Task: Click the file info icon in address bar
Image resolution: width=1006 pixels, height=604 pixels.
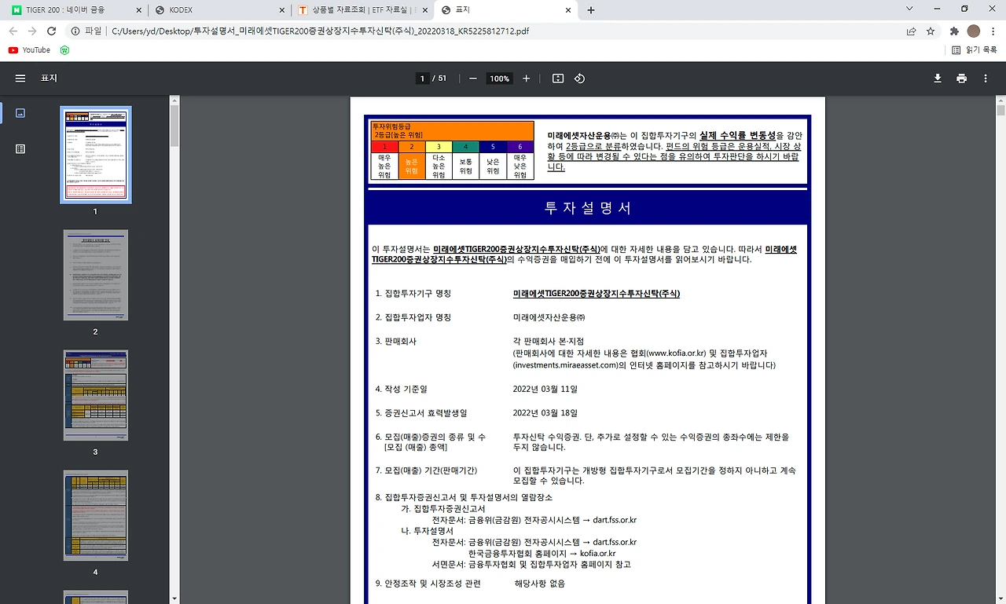Action: [x=75, y=31]
